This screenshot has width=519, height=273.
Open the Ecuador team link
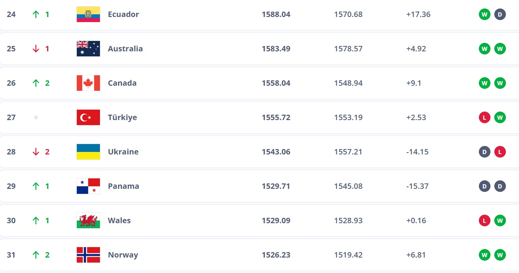123,14
